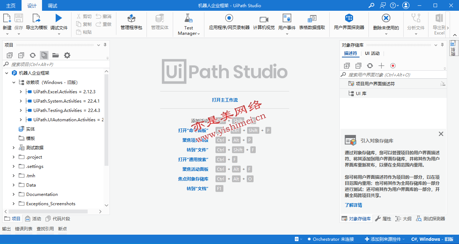Click 删除未使用的 remove unused icon
459x244 pixels.
click(x=386, y=18)
